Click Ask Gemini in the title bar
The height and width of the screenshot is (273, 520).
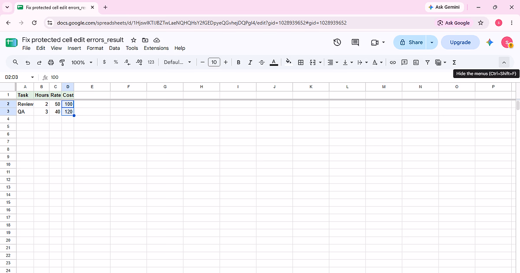(444, 7)
